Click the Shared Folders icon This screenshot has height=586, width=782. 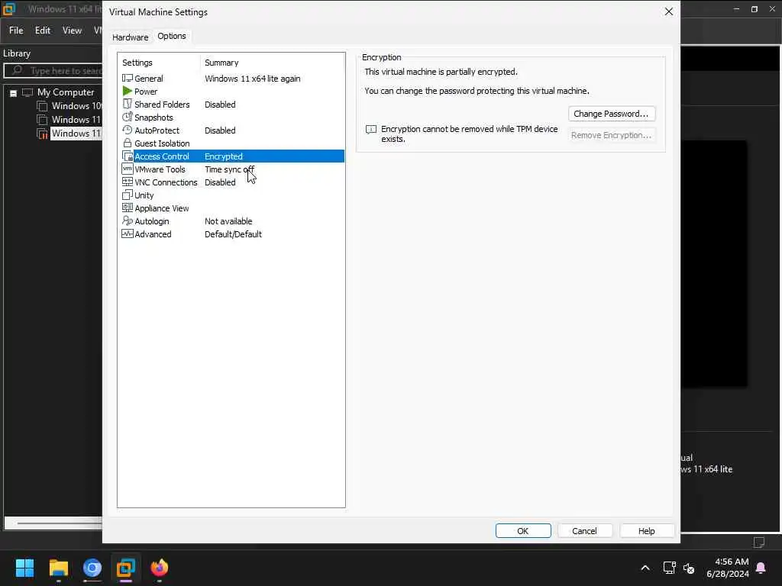(128, 104)
